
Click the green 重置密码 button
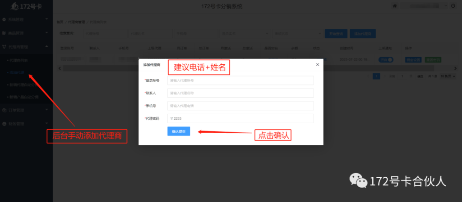433,60
